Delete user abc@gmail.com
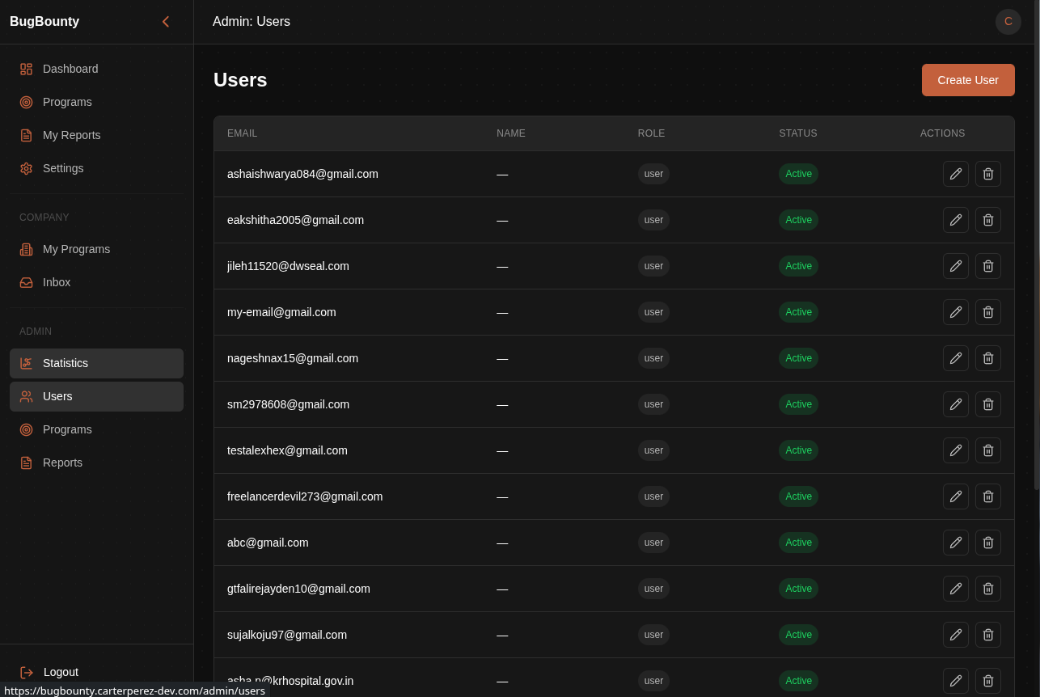The image size is (1040, 697). [x=988, y=543]
